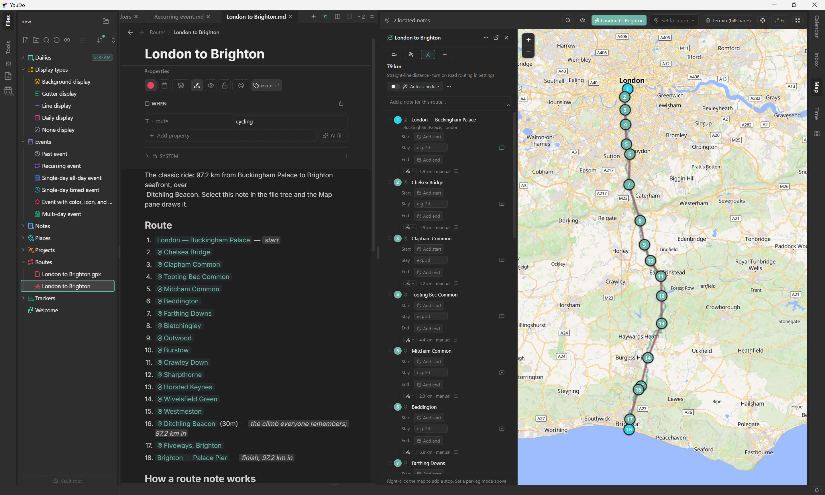Open the sort order icon in file toolbar
The image size is (825, 495).
[x=100, y=40]
